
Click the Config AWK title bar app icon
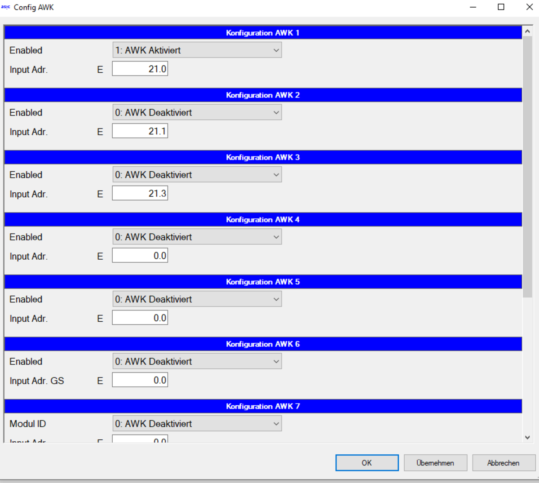6,7
